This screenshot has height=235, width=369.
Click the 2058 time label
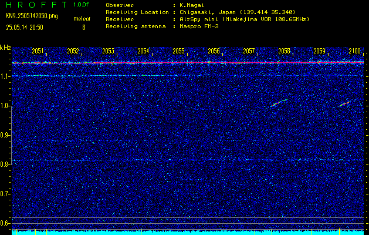click(x=285, y=51)
